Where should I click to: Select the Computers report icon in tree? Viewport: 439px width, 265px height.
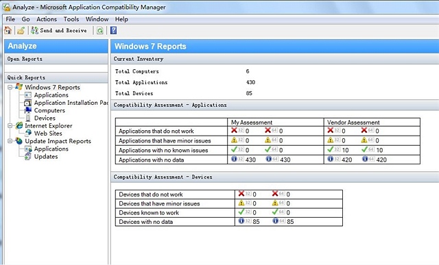(28, 110)
